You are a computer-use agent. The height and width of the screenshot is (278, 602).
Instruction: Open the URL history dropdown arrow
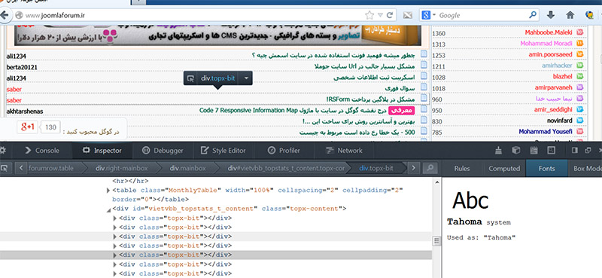380,15
